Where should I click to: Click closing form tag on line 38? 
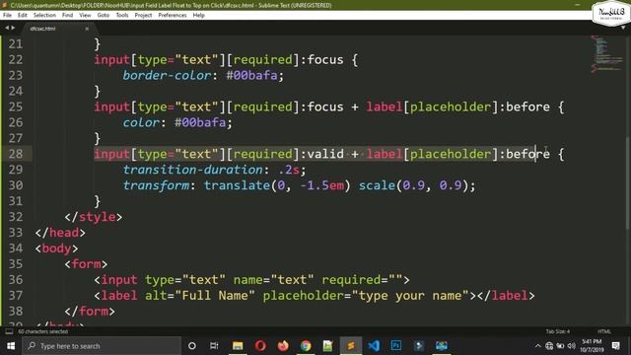tap(90, 312)
